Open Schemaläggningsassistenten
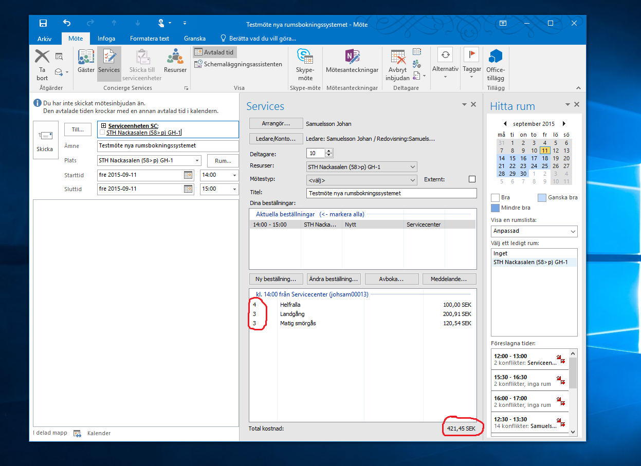Screen dimensions: 641x466 pyautogui.click(x=239, y=64)
